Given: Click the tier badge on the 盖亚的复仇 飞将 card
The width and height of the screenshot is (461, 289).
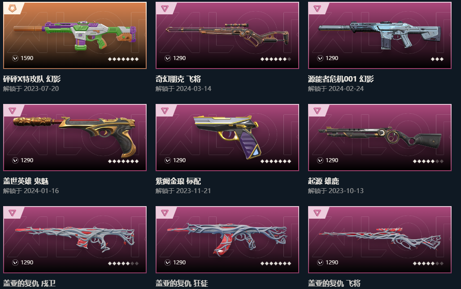Looking at the screenshot, I should 317,213.
